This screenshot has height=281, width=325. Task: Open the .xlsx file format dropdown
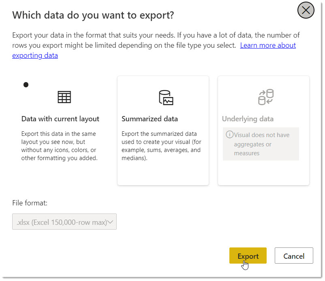click(x=64, y=222)
